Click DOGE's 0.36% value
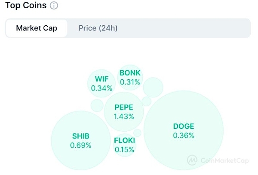 point(184,135)
